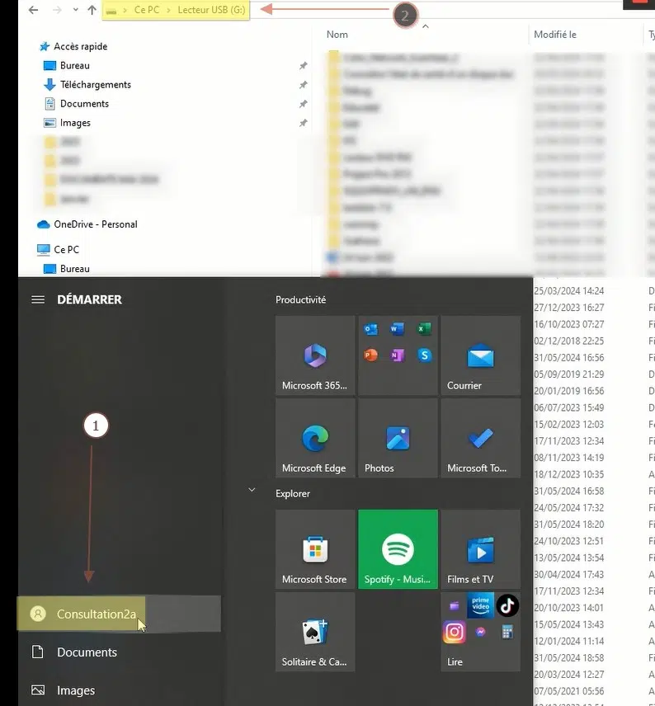The image size is (655, 706).
Task: Open Microsoft Store tile
Action: coord(315,549)
